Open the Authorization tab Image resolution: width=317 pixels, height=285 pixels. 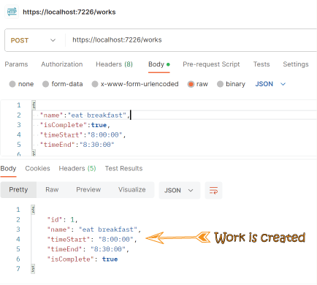62,64
